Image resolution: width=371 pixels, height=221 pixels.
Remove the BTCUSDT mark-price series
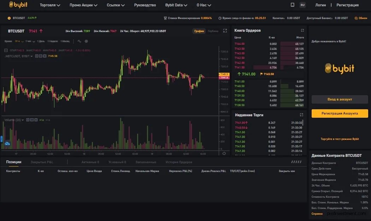[x=45, y=56]
